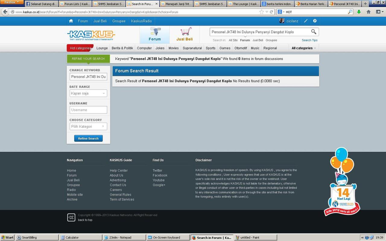Click the main Kaskus search text field
Viewport: 386px width, 241px height.
[260, 32]
